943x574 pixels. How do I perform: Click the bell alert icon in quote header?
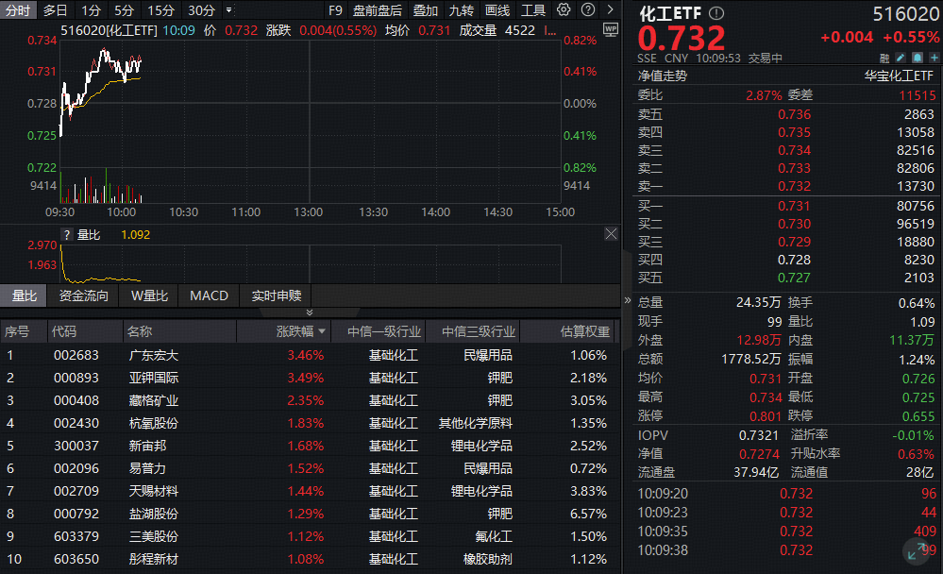918,58
